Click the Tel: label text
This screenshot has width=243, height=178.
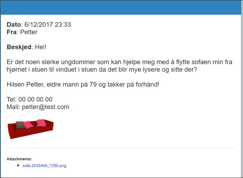12,99
